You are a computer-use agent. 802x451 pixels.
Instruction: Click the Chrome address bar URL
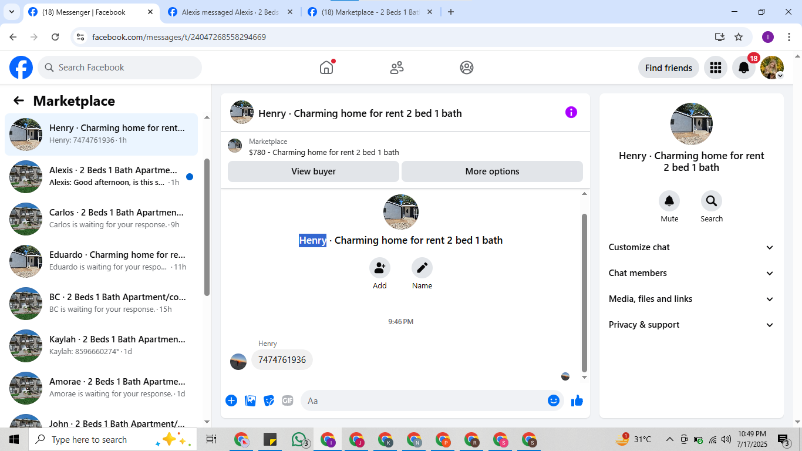click(179, 37)
